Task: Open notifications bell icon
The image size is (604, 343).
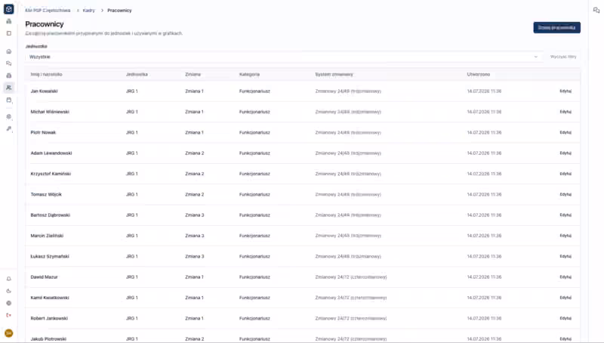Action: (9, 279)
